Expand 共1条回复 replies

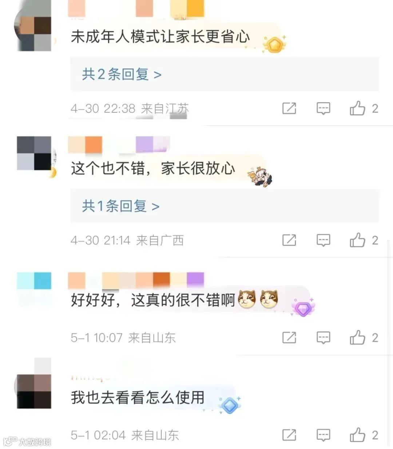tap(120, 206)
